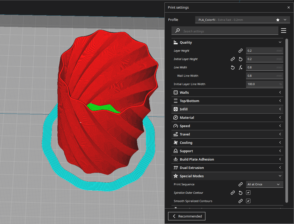Click the link icon beside Print Sequence

pos(240,184)
